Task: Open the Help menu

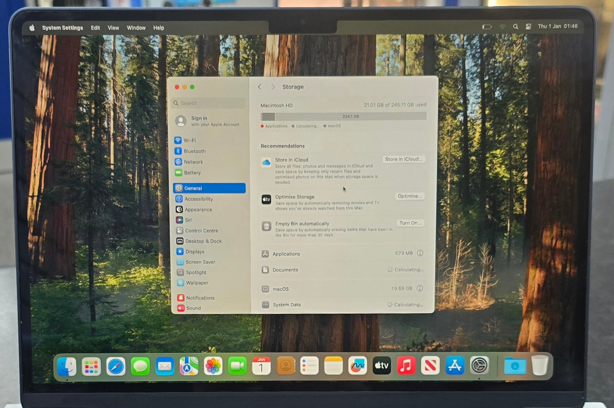Action: (158, 28)
